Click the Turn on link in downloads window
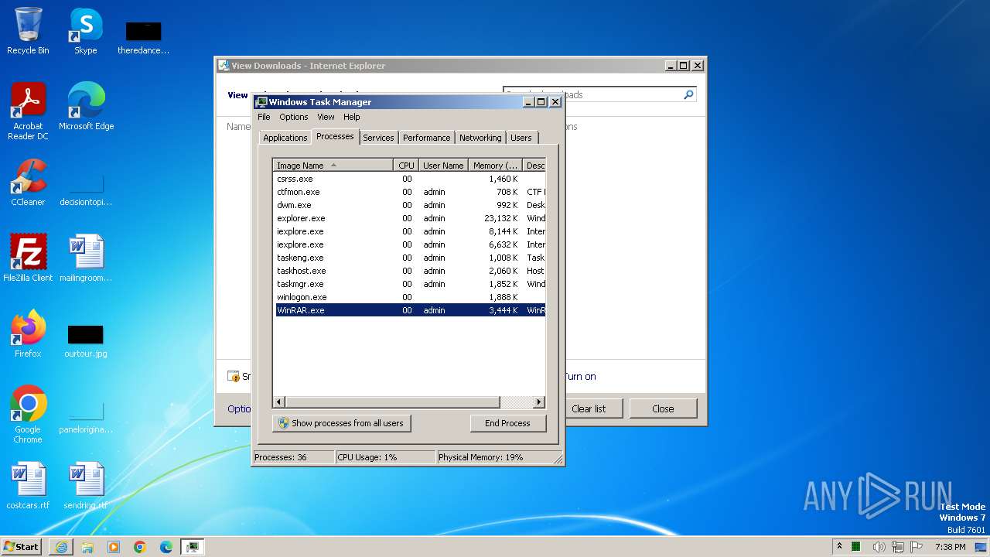The height and width of the screenshot is (557, 990). pyautogui.click(x=580, y=377)
